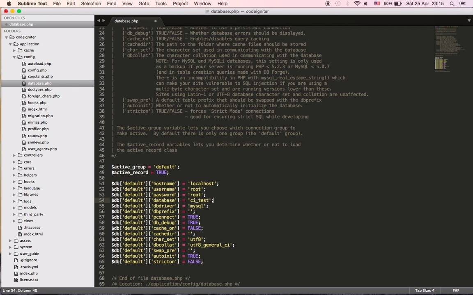473x295 pixels.
Task: Click file icon beside .htaccess
Action: click(20, 227)
